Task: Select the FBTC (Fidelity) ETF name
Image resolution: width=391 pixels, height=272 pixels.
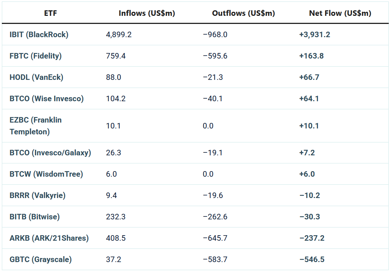Action: pyautogui.click(x=35, y=56)
